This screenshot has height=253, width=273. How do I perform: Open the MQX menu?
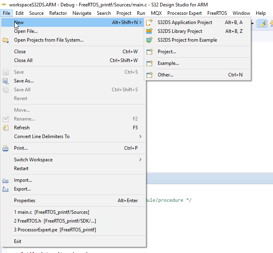[157, 13]
